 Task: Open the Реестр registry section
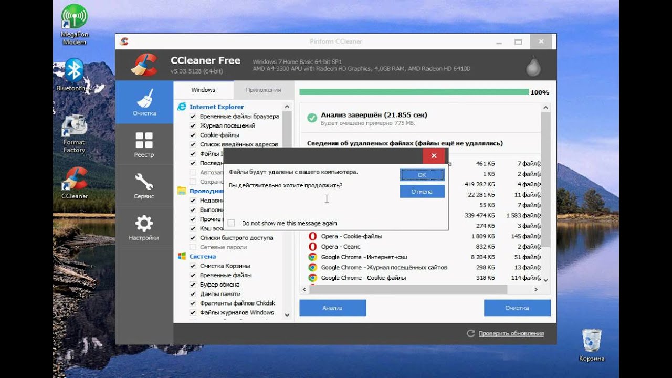pos(144,144)
